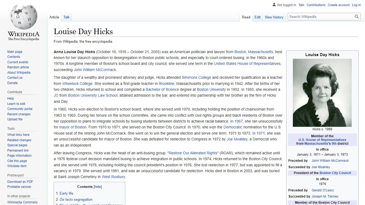Screen dimensions: 365x205
Task: Open About Wikipedia link
Action: (x=19, y=73)
